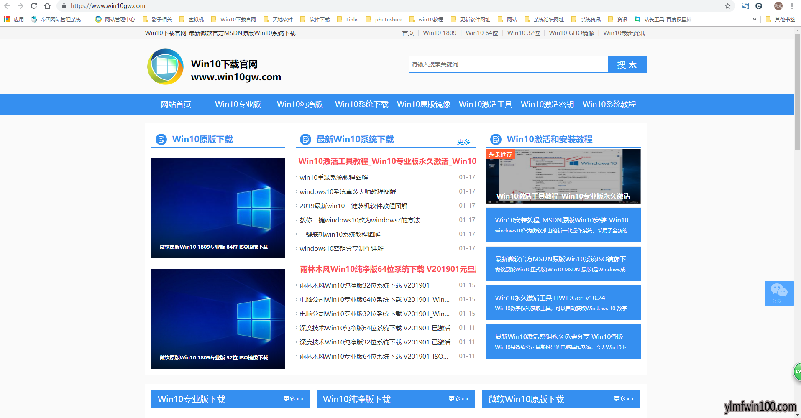Click the icon beside 最新Win10系统下载 heading
The width and height of the screenshot is (801, 418).
[x=306, y=139]
